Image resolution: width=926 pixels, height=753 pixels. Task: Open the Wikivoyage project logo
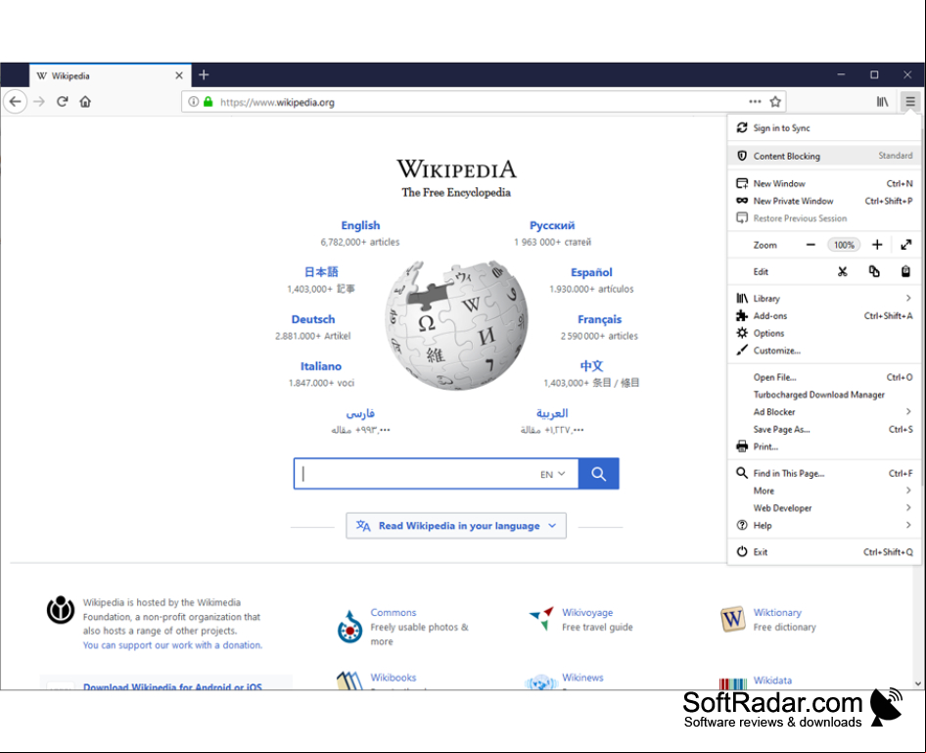[542, 618]
